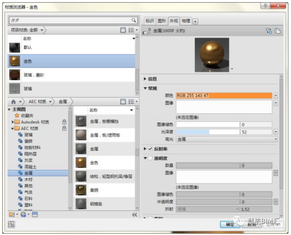Open the 项目材质: 全部 filter dropdown
The width and height of the screenshot is (291, 235).
pos(27,30)
